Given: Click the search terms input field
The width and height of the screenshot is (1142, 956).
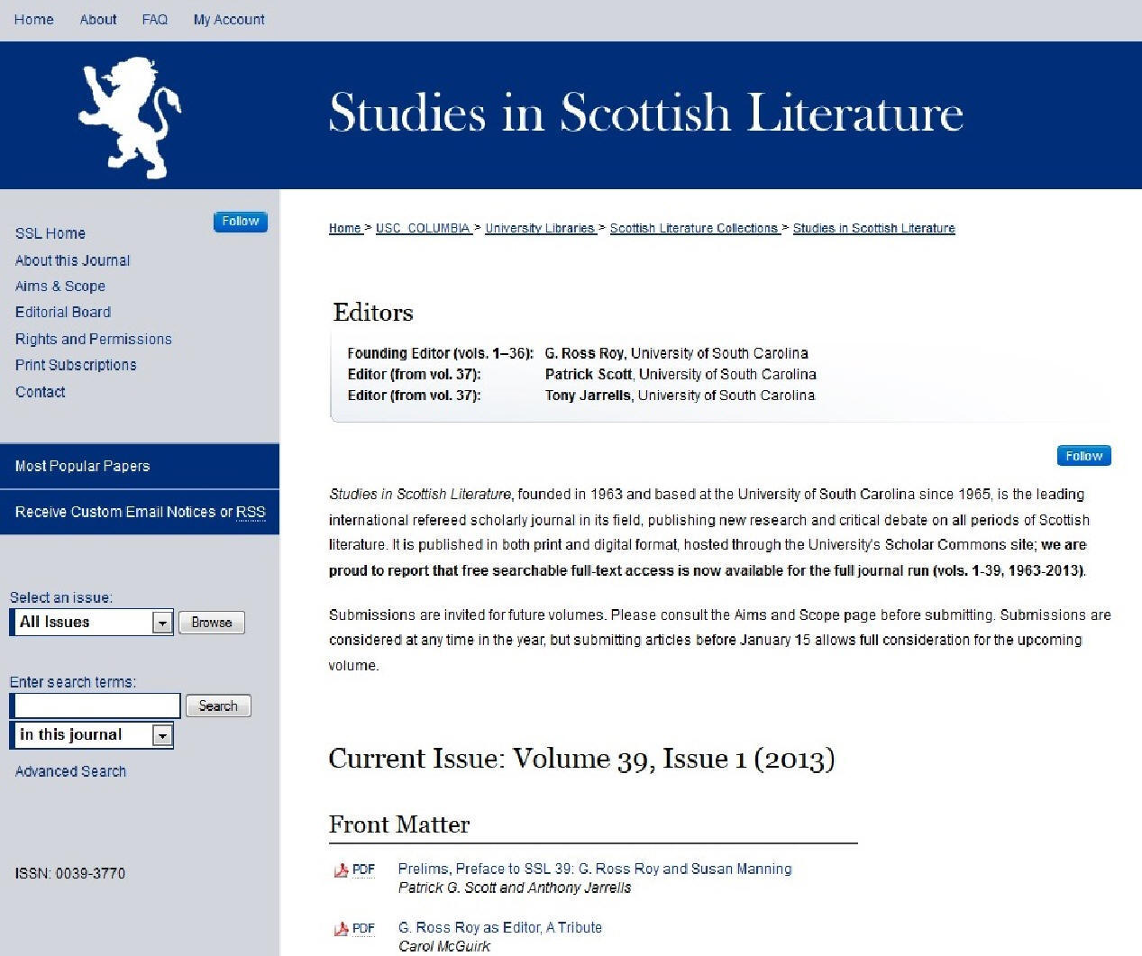Looking at the screenshot, I should coord(97,706).
